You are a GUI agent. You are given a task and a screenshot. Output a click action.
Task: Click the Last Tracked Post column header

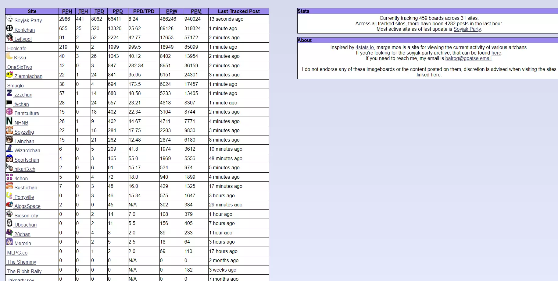coord(239,11)
